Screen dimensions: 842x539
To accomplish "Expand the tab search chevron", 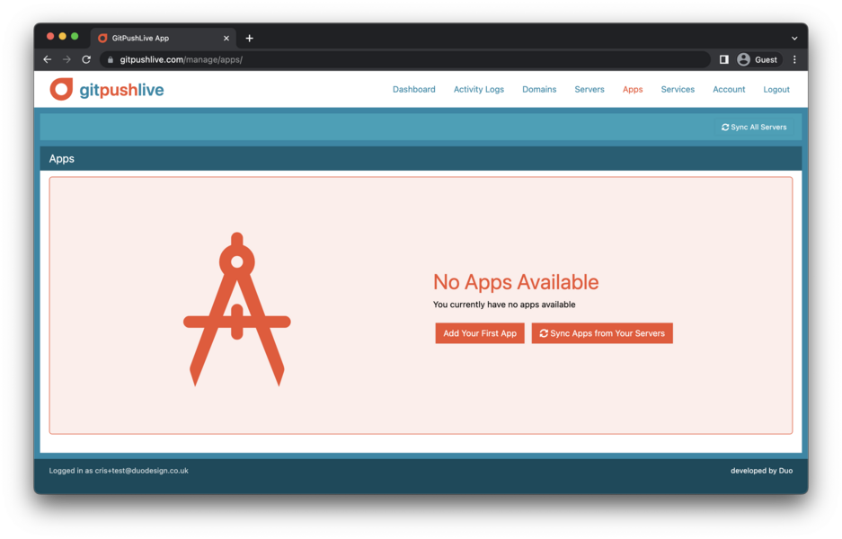I will (794, 38).
